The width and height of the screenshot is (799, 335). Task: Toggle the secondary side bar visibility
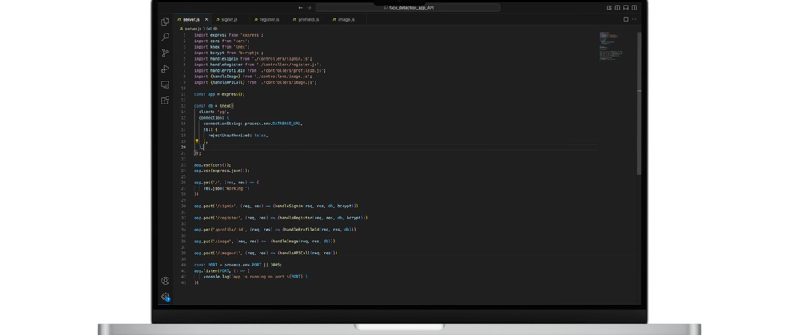[634, 8]
